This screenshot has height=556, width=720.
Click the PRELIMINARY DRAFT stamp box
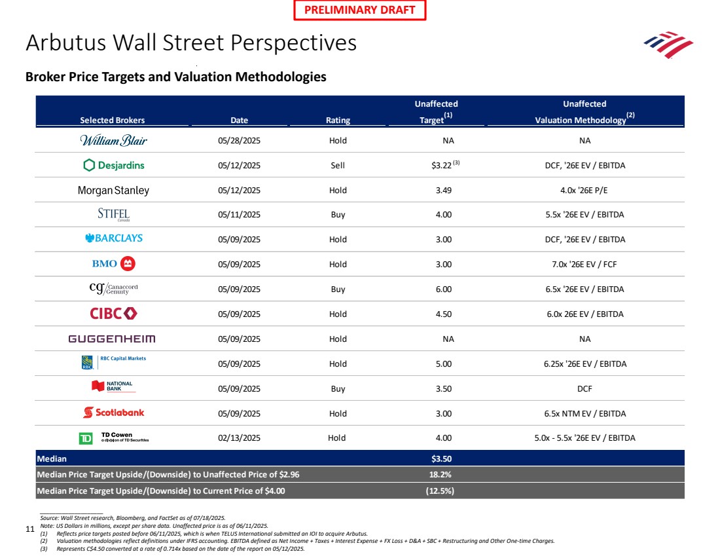[359, 10]
